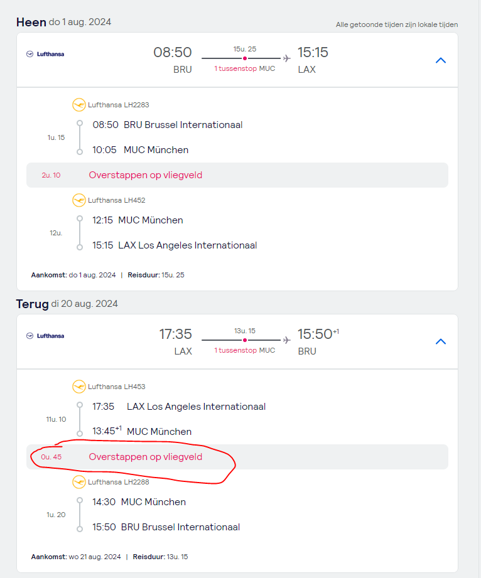The image size is (481, 578).
Task: Click the Lufthansa crane icon beside LH453
Action: coord(79,387)
